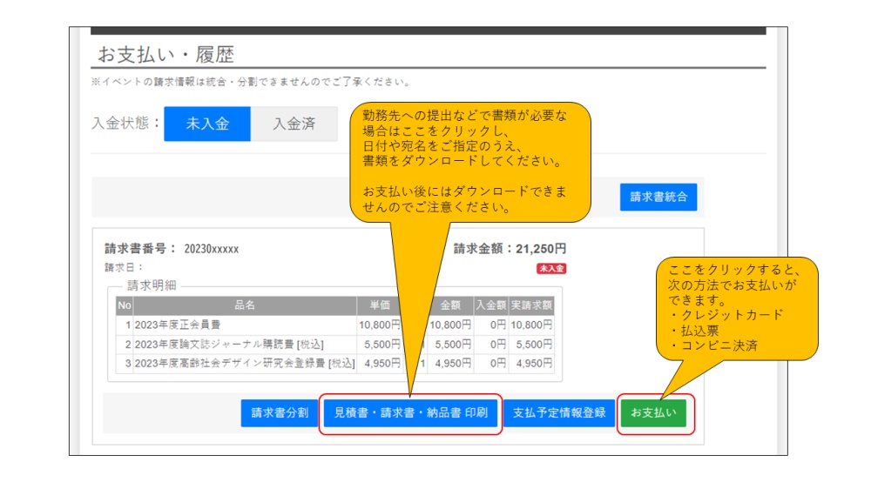Select the 未入金 payment status filter
871x489 pixels.
point(206,124)
